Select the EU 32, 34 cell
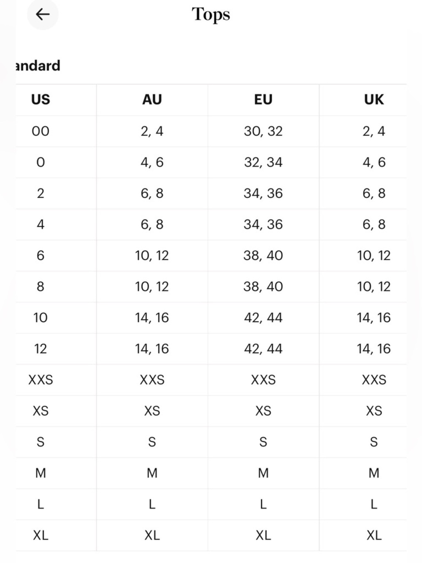The image size is (422, 563). pos(263,162)
